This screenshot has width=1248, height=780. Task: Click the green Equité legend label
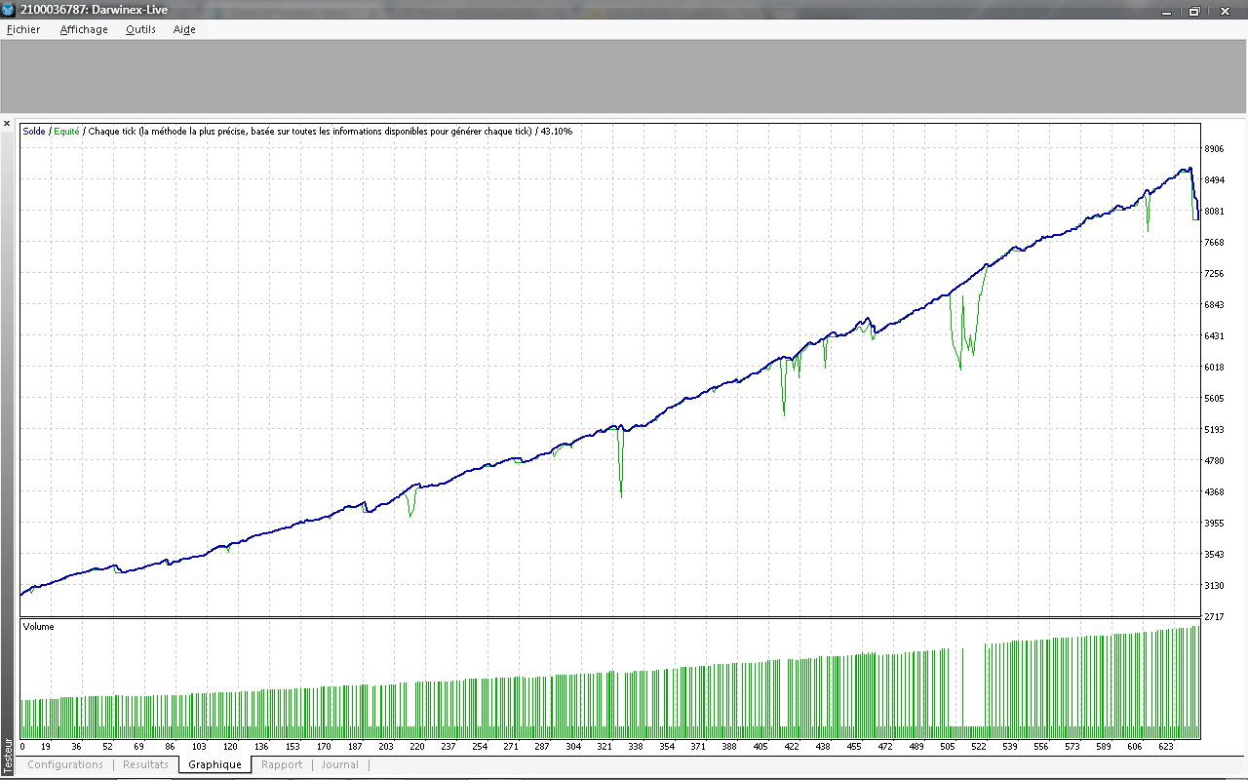click(x=66, y=131)
